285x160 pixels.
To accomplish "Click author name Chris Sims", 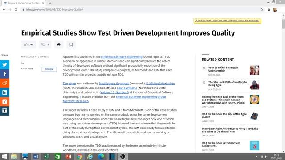I will [27, 68].
